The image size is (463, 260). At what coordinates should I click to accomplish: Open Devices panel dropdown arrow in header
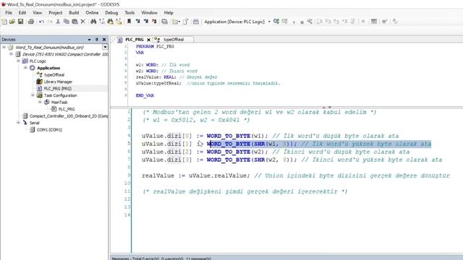coord(89,40)
